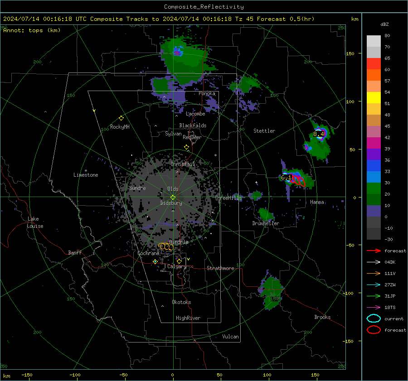Click the yellow diamond marker near RockyMH
408x381 pixels.
[x=121, y=118]
